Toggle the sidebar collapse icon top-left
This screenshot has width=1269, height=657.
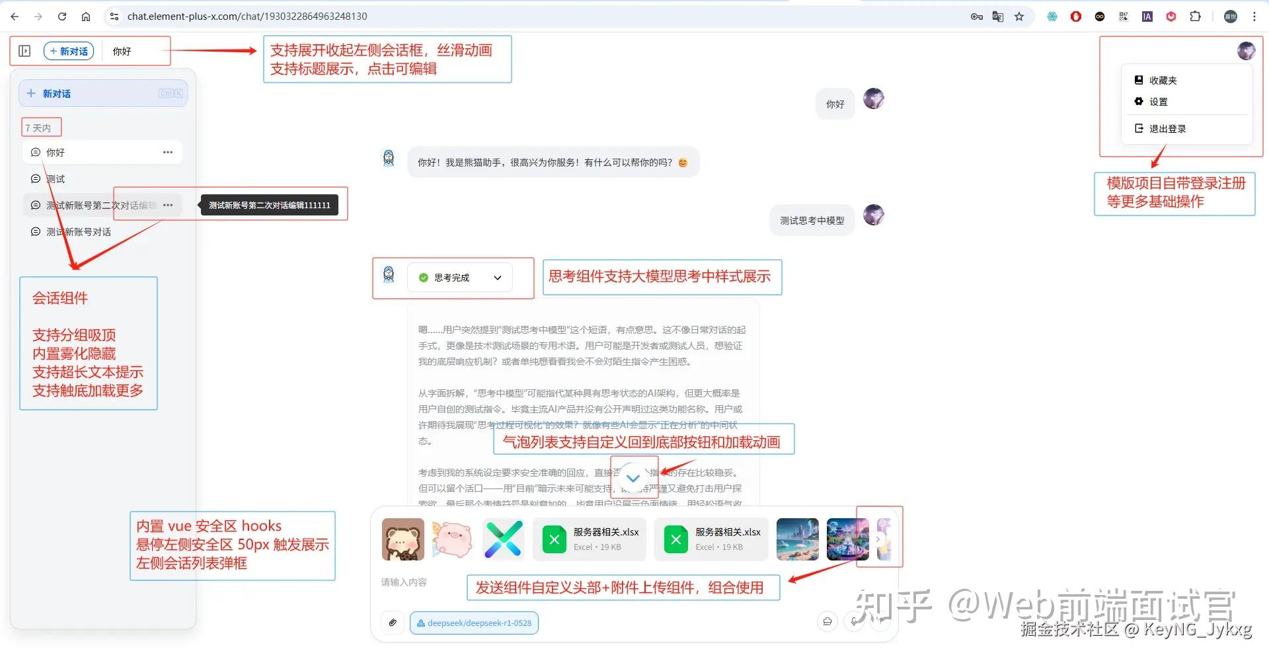coord(24,50)
